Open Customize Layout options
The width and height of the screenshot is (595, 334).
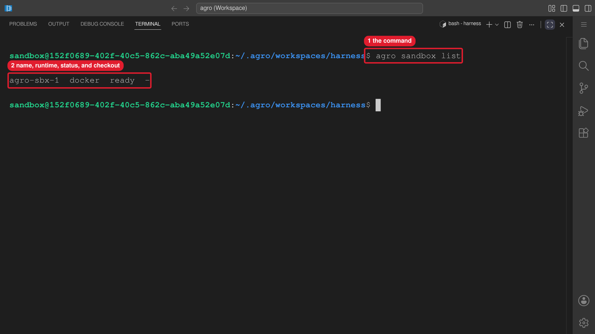(x=552, y=8)
